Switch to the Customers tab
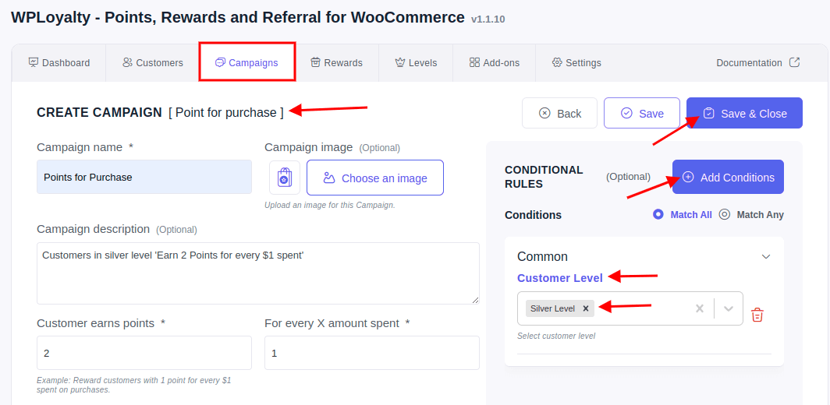The width and height of the screenshot is (830, 405). 153,63
